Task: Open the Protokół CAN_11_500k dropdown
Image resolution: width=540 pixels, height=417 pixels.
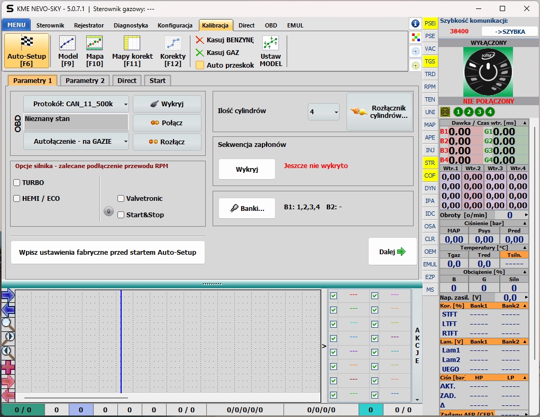Action: (76, 104)
